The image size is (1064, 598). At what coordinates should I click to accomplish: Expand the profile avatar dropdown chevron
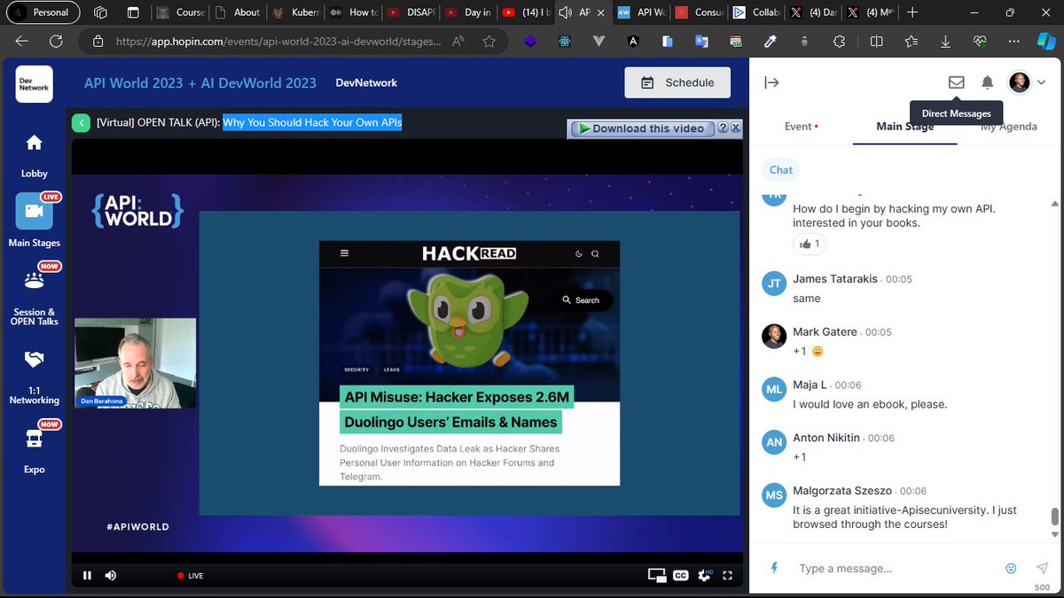1042,82
